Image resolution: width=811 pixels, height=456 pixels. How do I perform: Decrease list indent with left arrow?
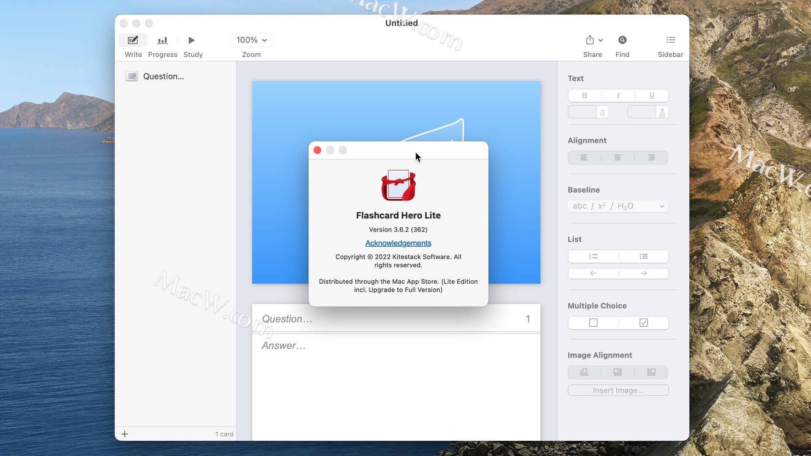coord(593,274)
